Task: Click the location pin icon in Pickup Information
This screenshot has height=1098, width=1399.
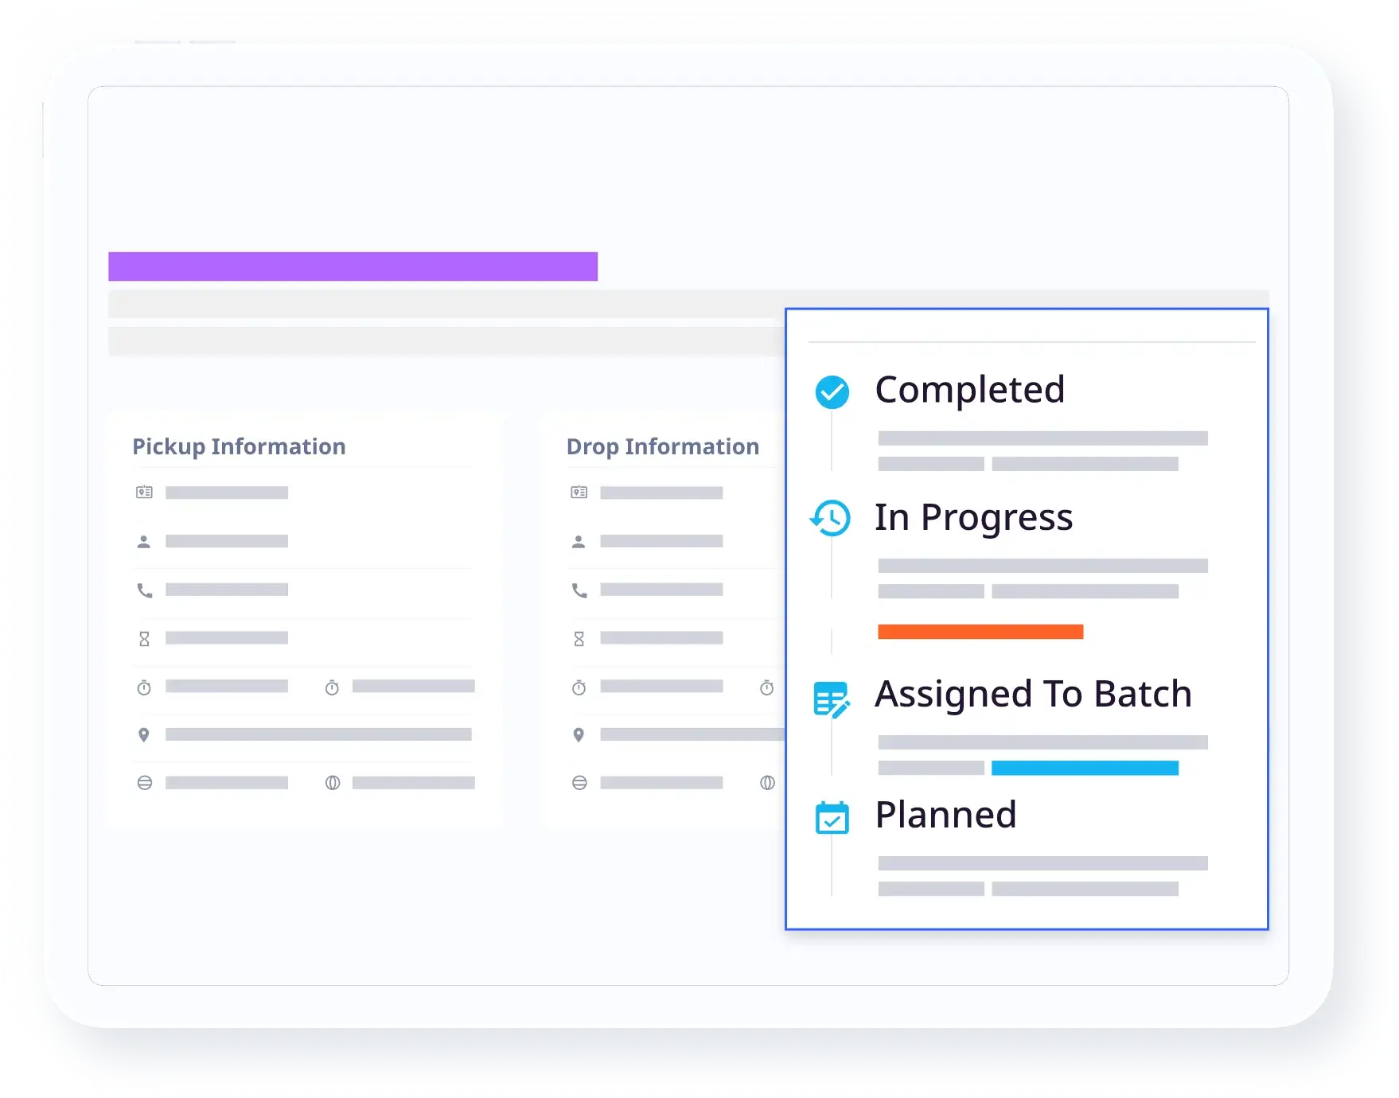Action: pyautogui.click(x=144, y=734)
